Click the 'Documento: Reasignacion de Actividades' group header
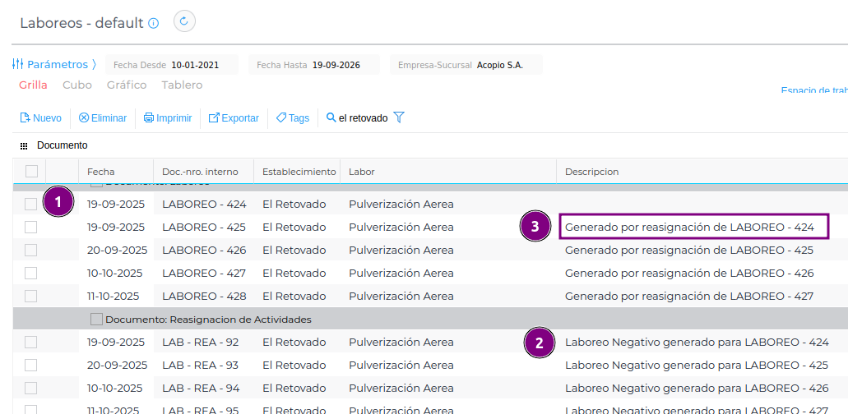The width and height of the screenshot is (848, 414). pyautogui.click(x=208, y=320)
